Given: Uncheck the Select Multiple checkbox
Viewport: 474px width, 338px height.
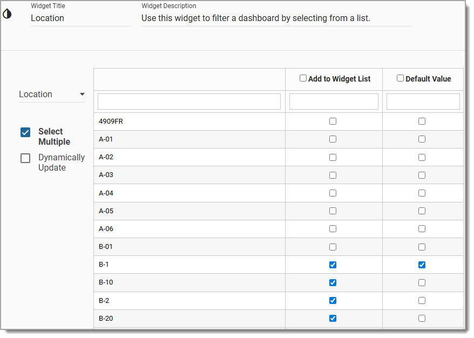Looking at the screenshot, I should (24, 131).
